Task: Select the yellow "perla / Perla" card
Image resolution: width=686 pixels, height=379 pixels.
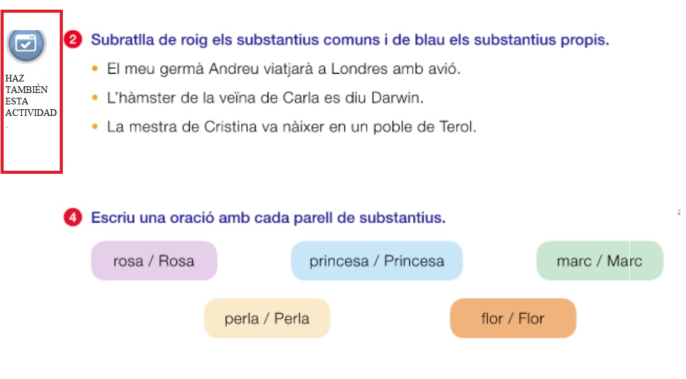Action: point(267,318)
